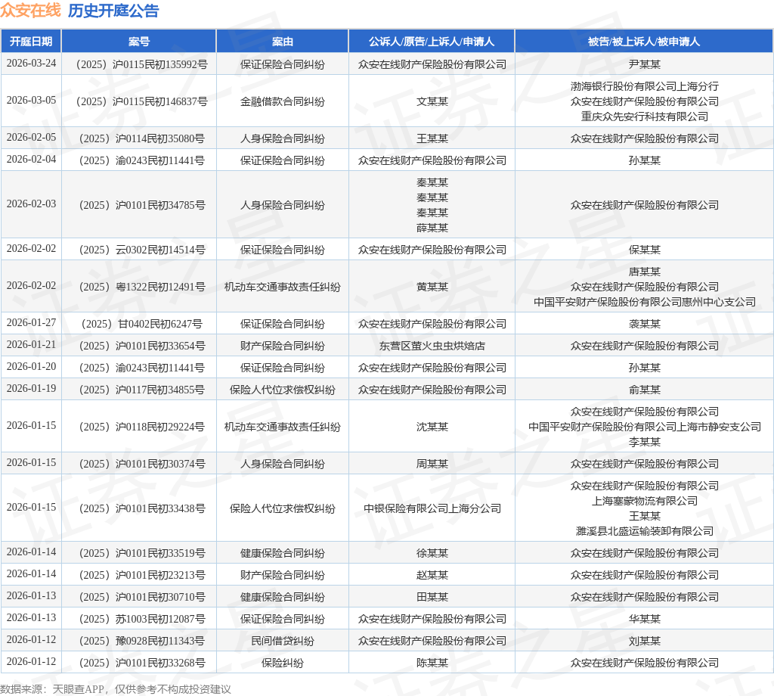Click plaintiff 文某某
This screenshot has width=774, height=696.
[x=432, y=101]
